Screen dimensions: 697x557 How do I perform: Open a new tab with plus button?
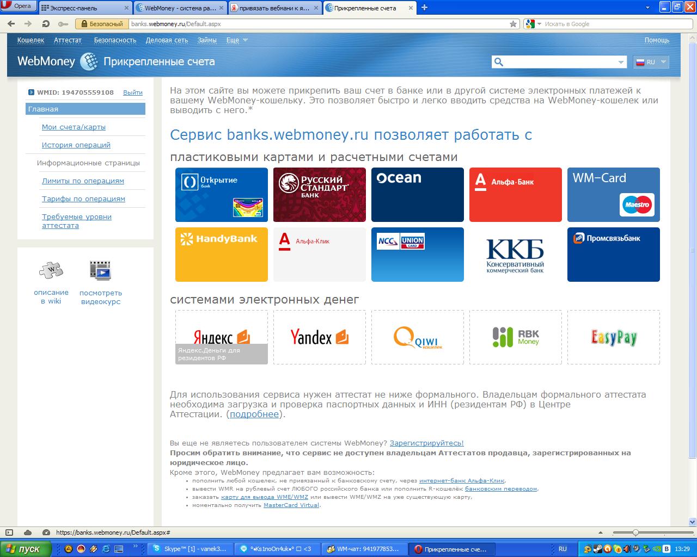[425, 8]
